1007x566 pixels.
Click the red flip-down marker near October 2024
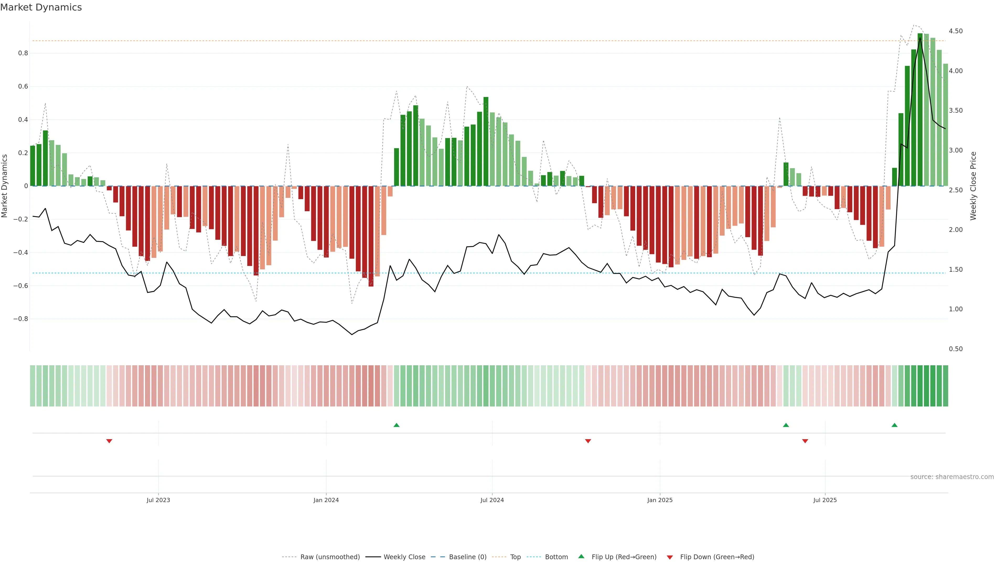(588, 441)
